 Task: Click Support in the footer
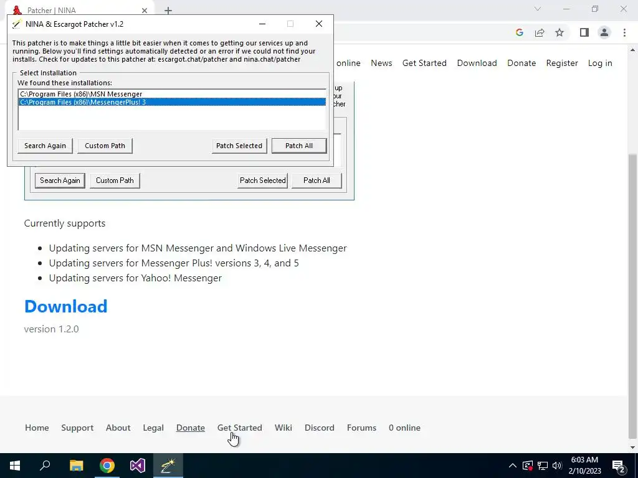[x=77, y=428]
